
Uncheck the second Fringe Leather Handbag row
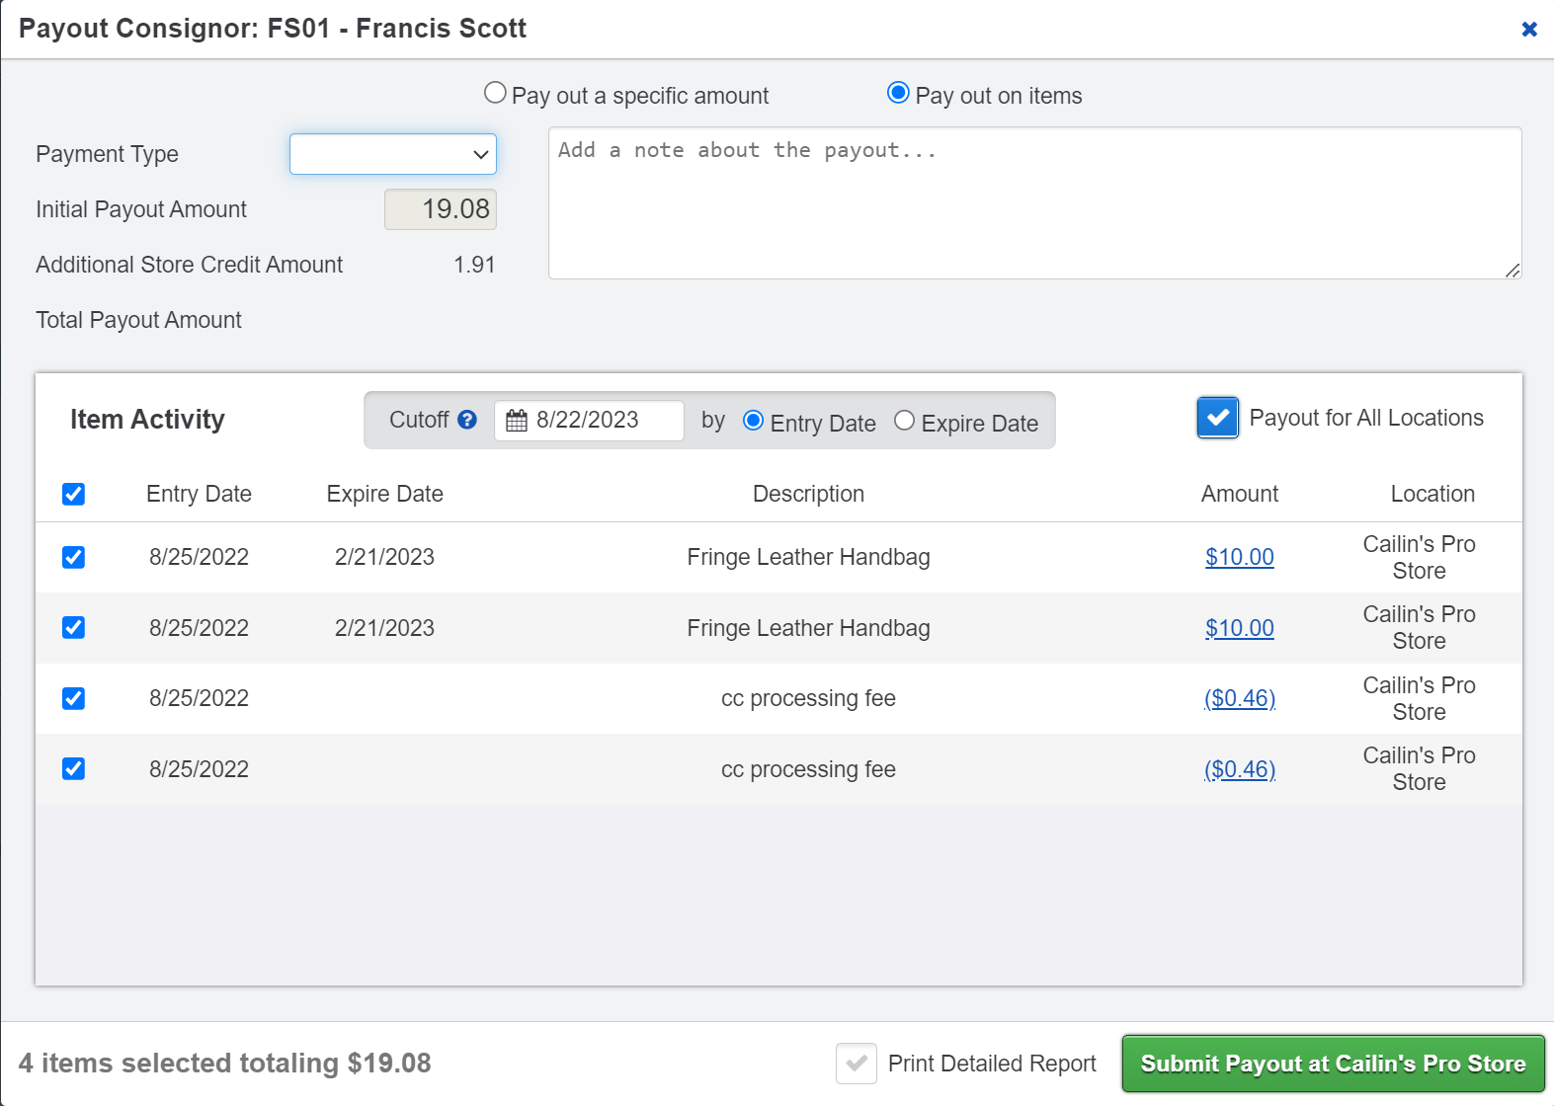coord(73,628)
